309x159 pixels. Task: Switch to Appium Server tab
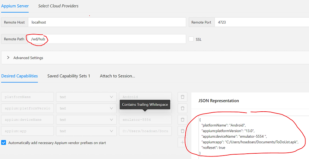[x=15, y=6]
